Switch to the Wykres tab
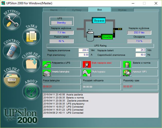This screenshot has height=128, width=162. pyautogui.click(x=122, y=10)
